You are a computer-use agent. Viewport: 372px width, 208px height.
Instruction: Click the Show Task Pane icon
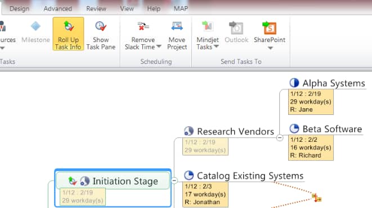(x=101, y=26)
